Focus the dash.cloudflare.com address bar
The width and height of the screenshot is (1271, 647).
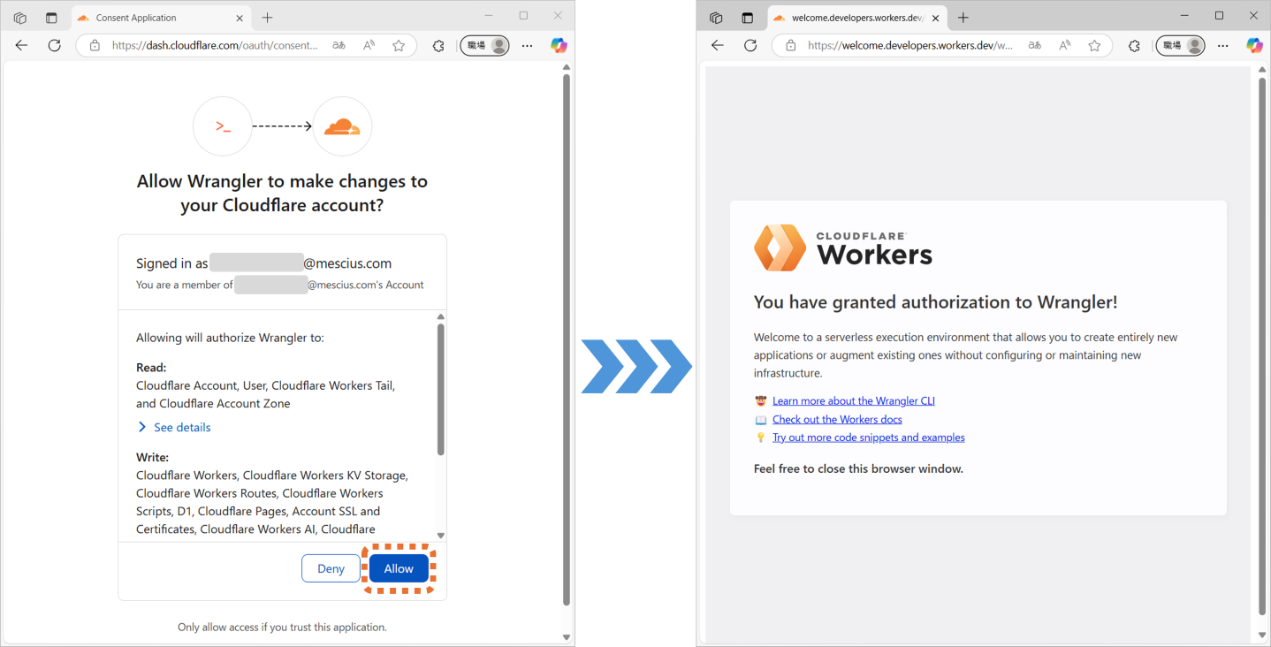pos(215,45)
